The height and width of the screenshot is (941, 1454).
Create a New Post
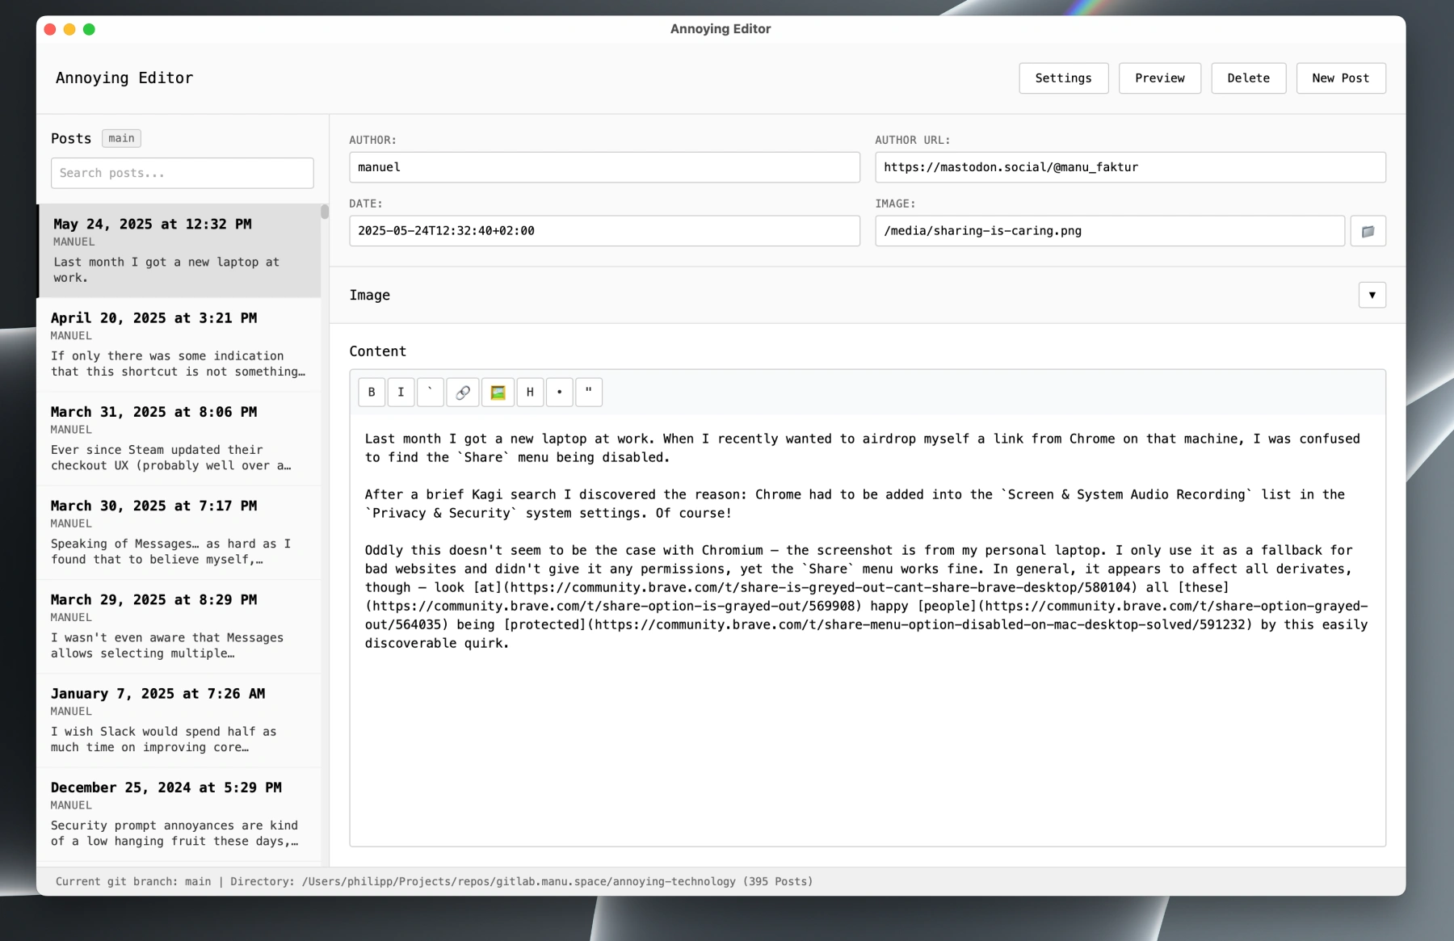(x=1340, y=78)
